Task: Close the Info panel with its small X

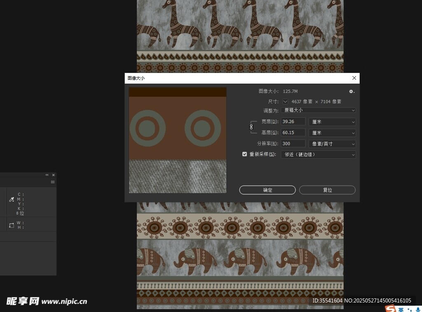Action: point(53,175)
